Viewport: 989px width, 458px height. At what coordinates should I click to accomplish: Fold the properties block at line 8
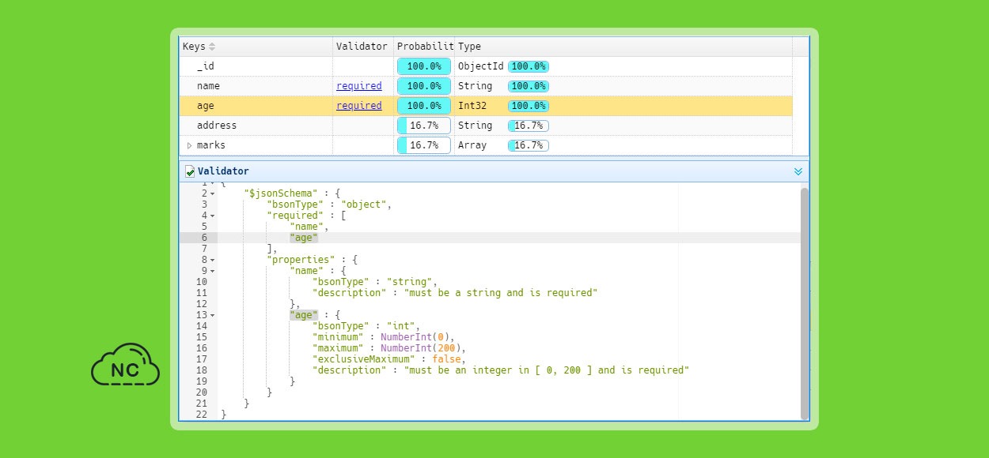point(213,260)
